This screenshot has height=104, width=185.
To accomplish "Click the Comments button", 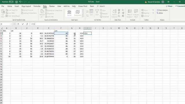I will (x=180, y=6).
